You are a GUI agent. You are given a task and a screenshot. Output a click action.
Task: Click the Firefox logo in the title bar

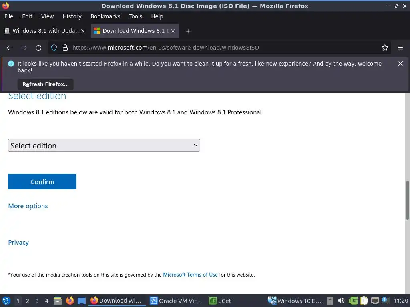pos(6,6)
